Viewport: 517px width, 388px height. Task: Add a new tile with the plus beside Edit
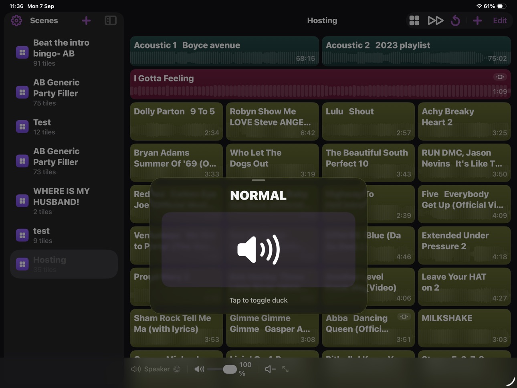[477, 20]
